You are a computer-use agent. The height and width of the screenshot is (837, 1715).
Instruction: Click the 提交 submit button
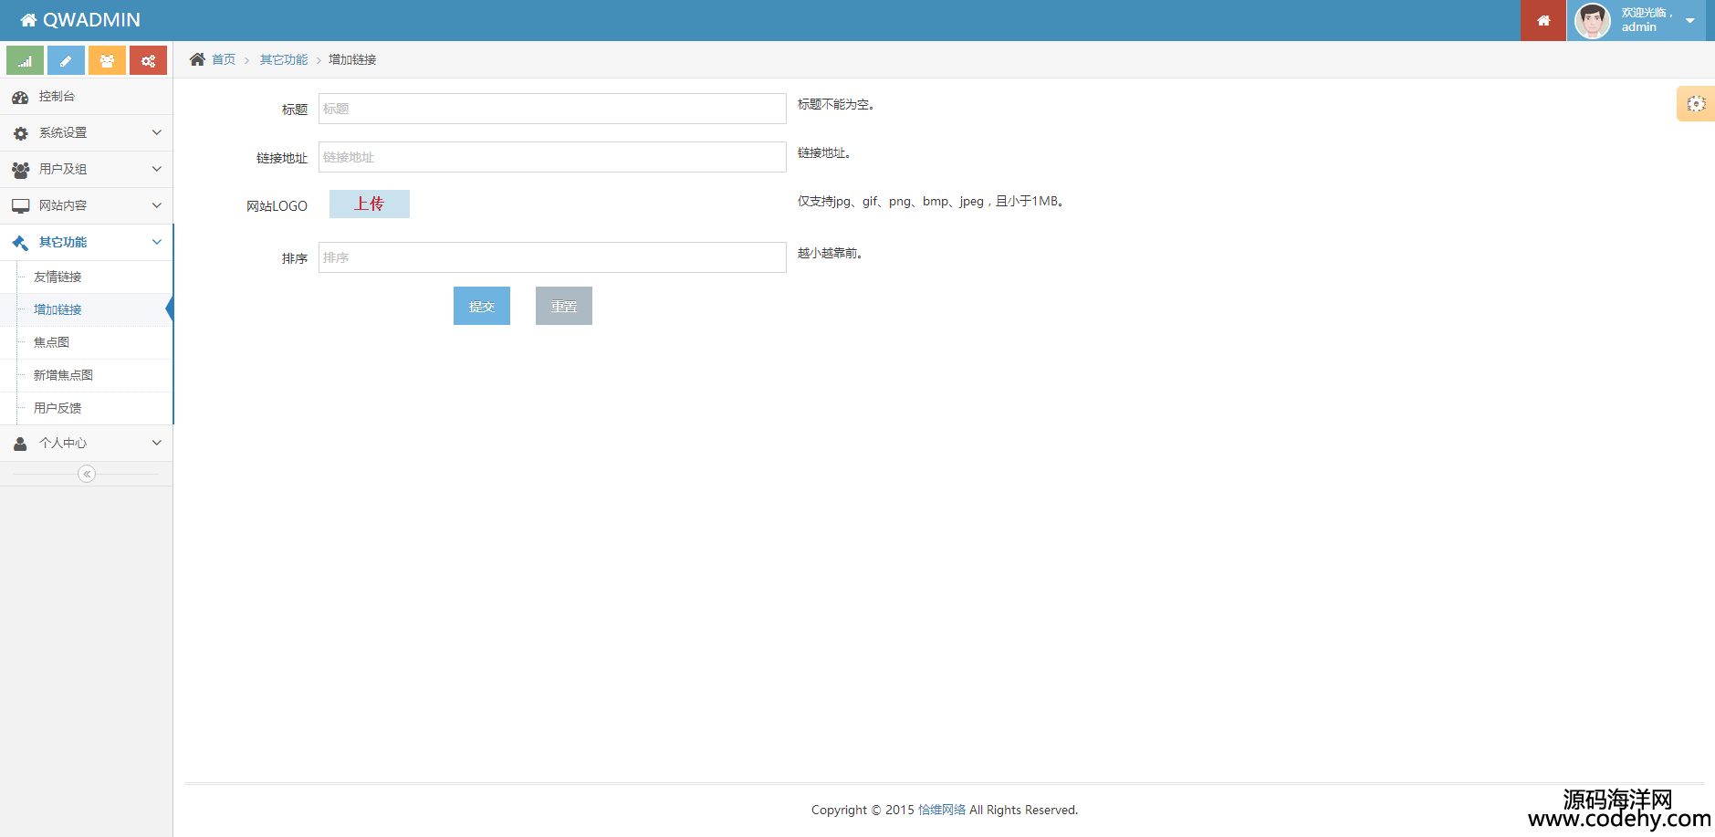click(x=482, y=306)
